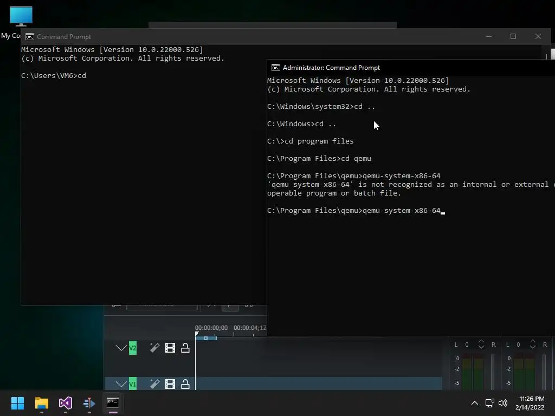
Task: Show hidden system tray icons
Action: coord(475,403)
